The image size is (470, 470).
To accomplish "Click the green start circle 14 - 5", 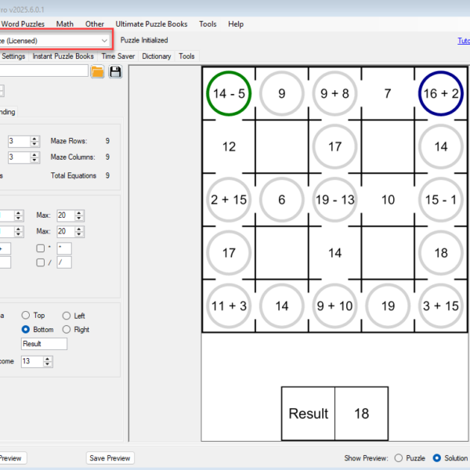I will [x=230, y=94].
